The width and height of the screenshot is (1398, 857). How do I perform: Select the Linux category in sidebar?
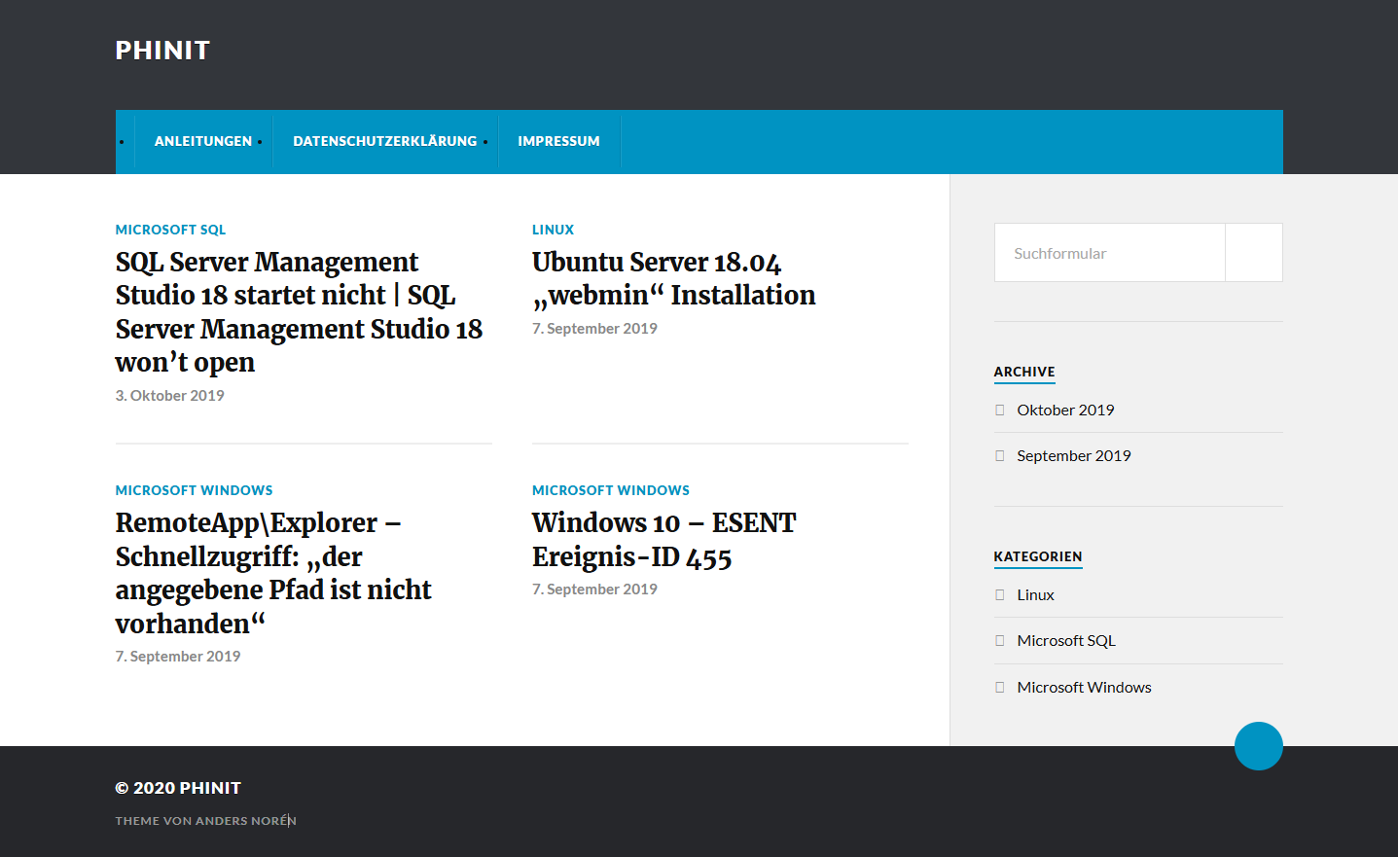1035,595
